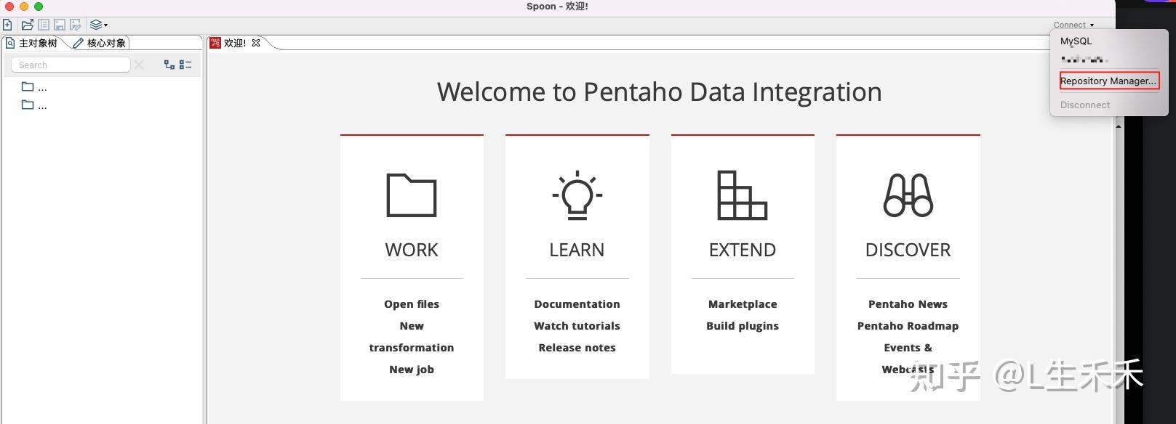Switch to the 核心对象 tab

coord(100,44)
